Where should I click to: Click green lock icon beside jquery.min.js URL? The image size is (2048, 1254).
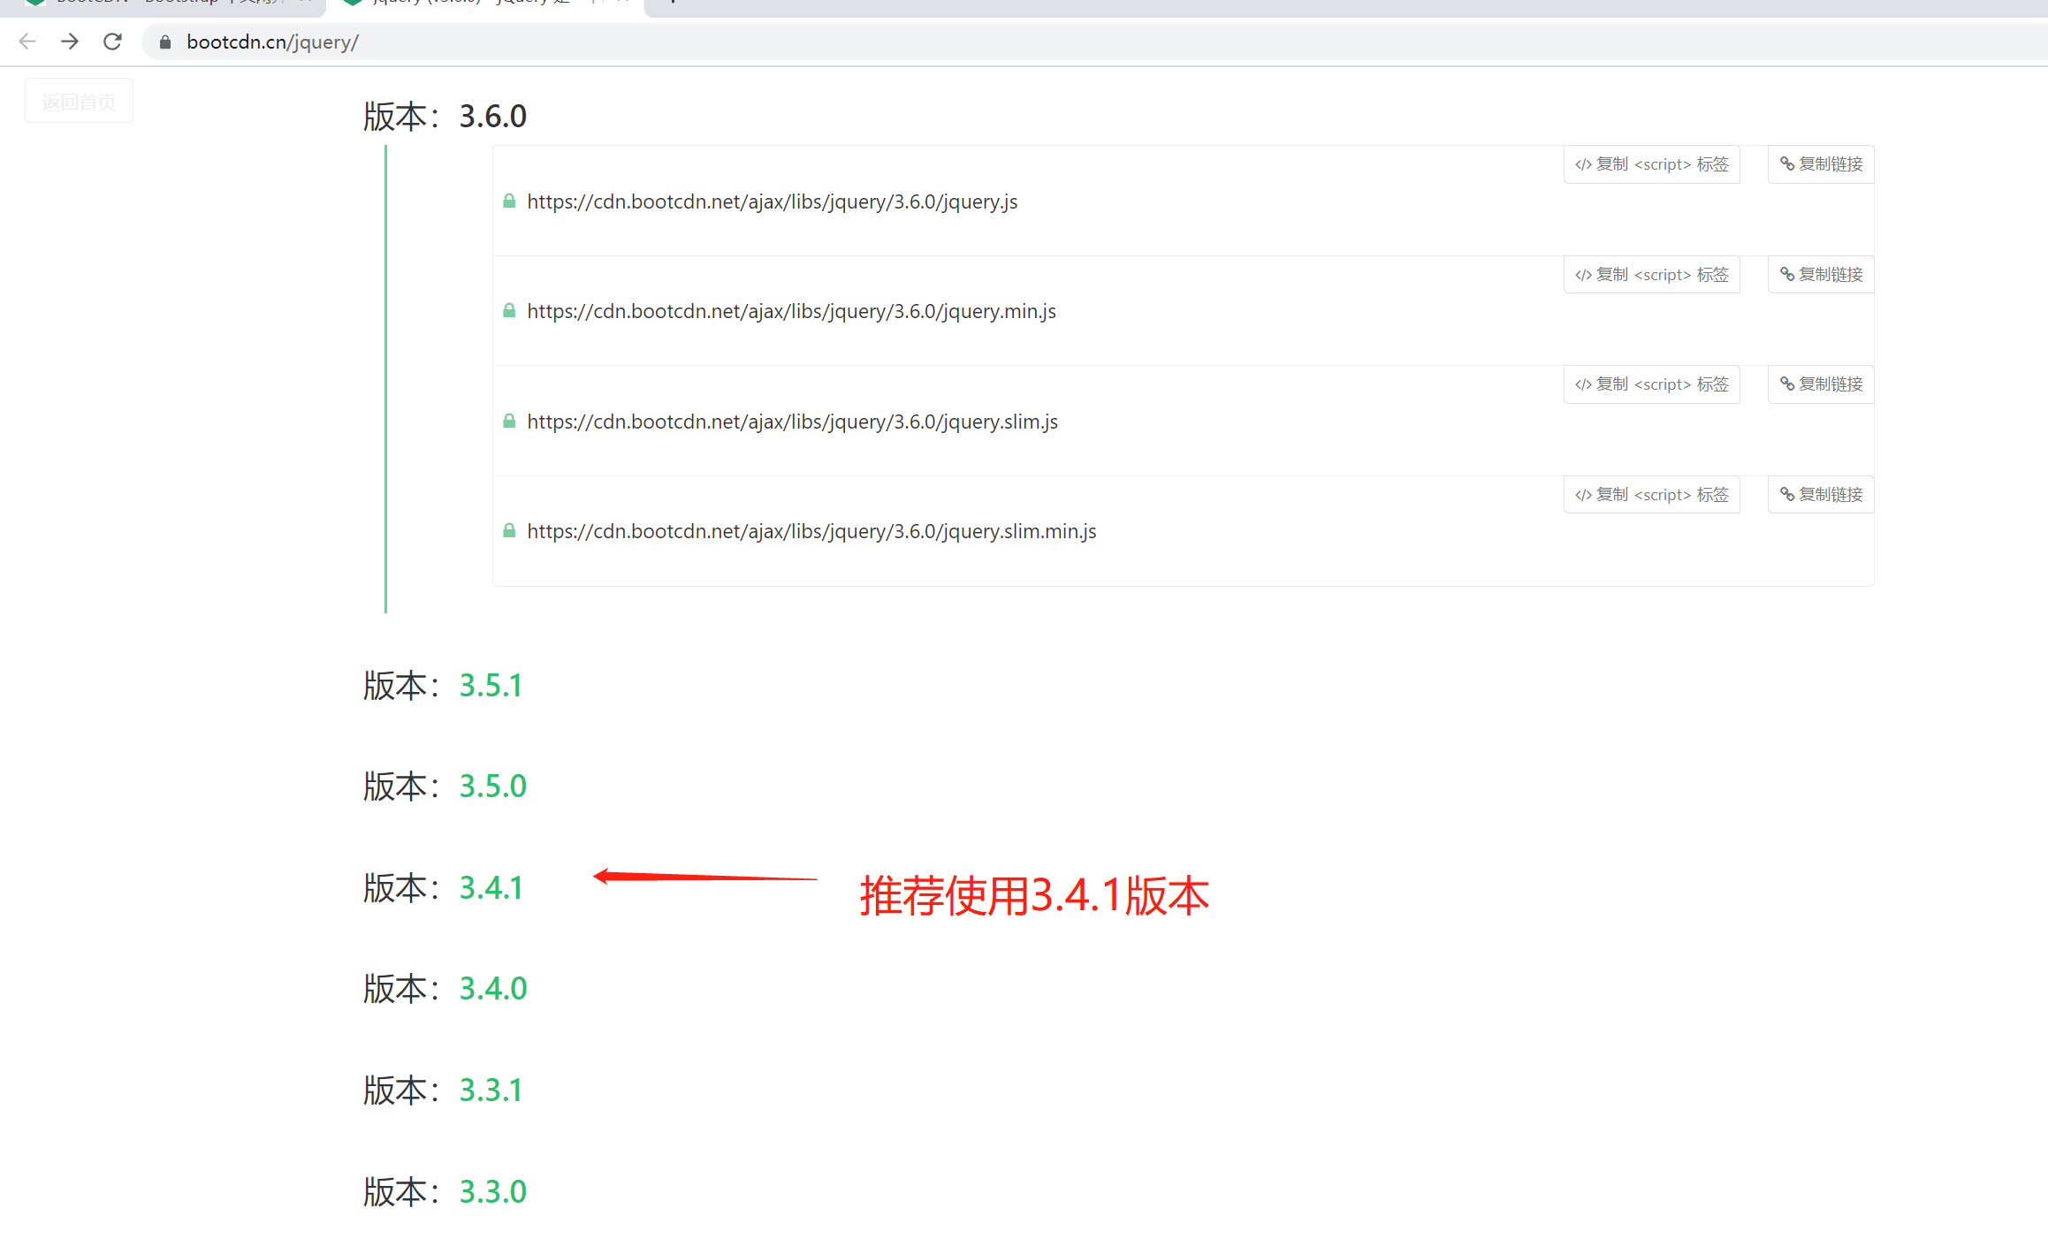click(x=509, y=311)
